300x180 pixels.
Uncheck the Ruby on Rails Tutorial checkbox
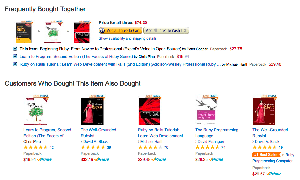[x=14, y=64]
